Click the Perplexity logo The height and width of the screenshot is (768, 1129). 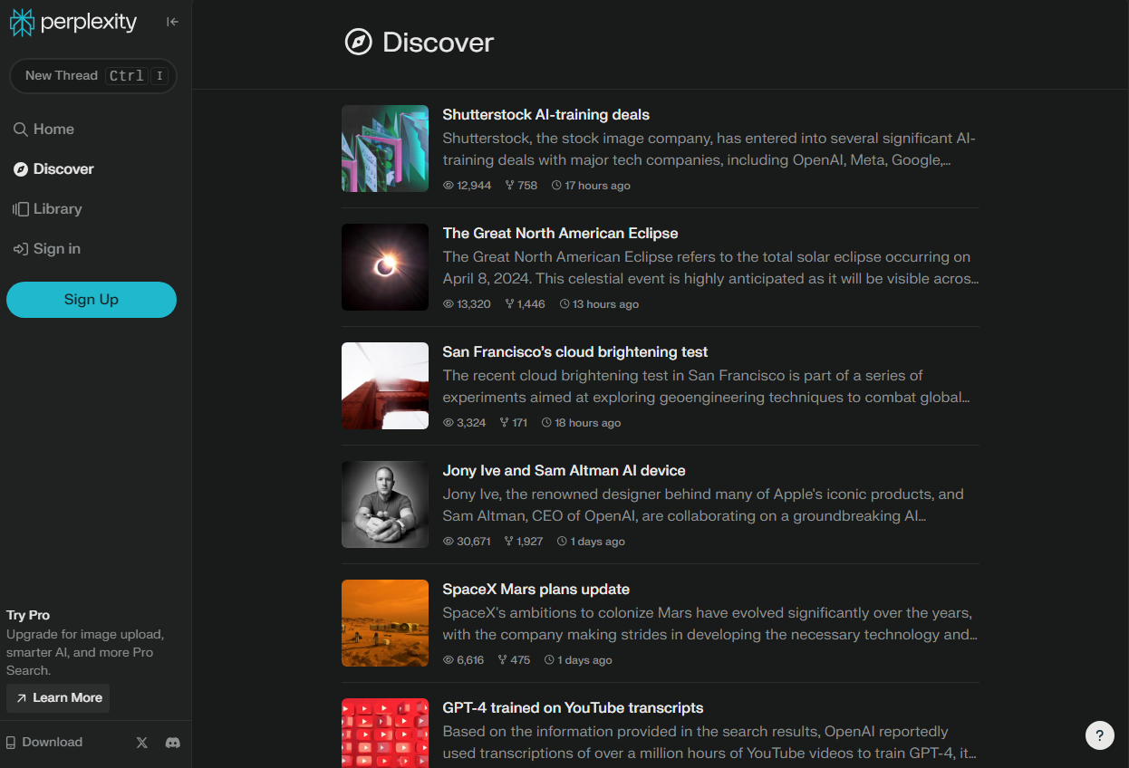[73, 22]
